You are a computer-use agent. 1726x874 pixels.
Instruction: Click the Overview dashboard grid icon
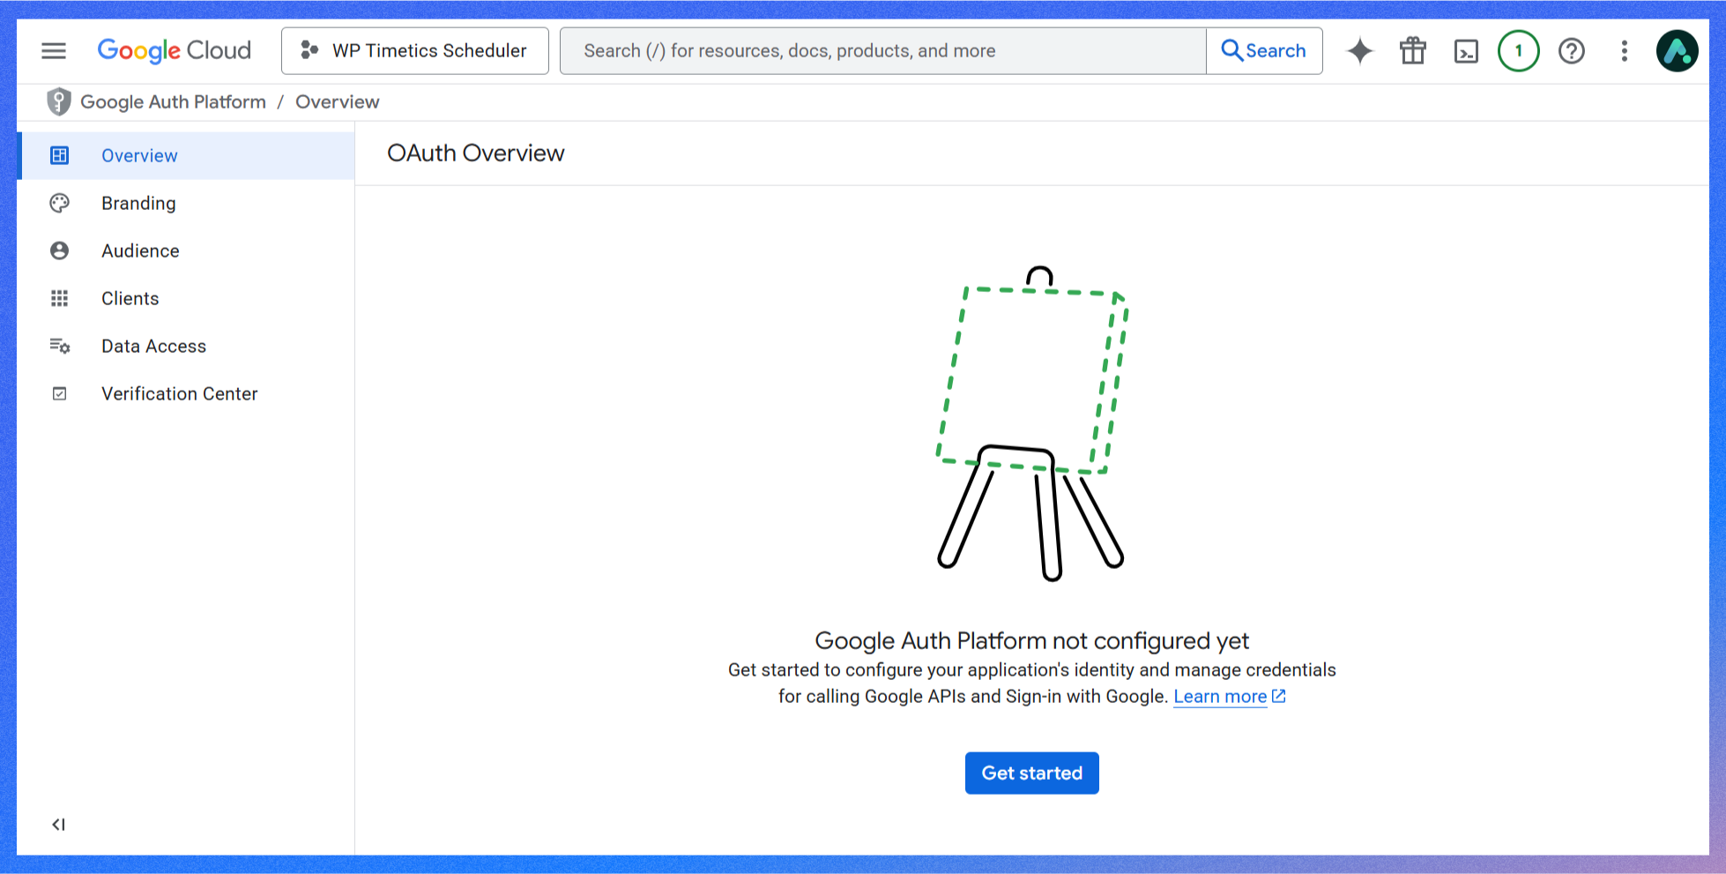click(59, 156)
